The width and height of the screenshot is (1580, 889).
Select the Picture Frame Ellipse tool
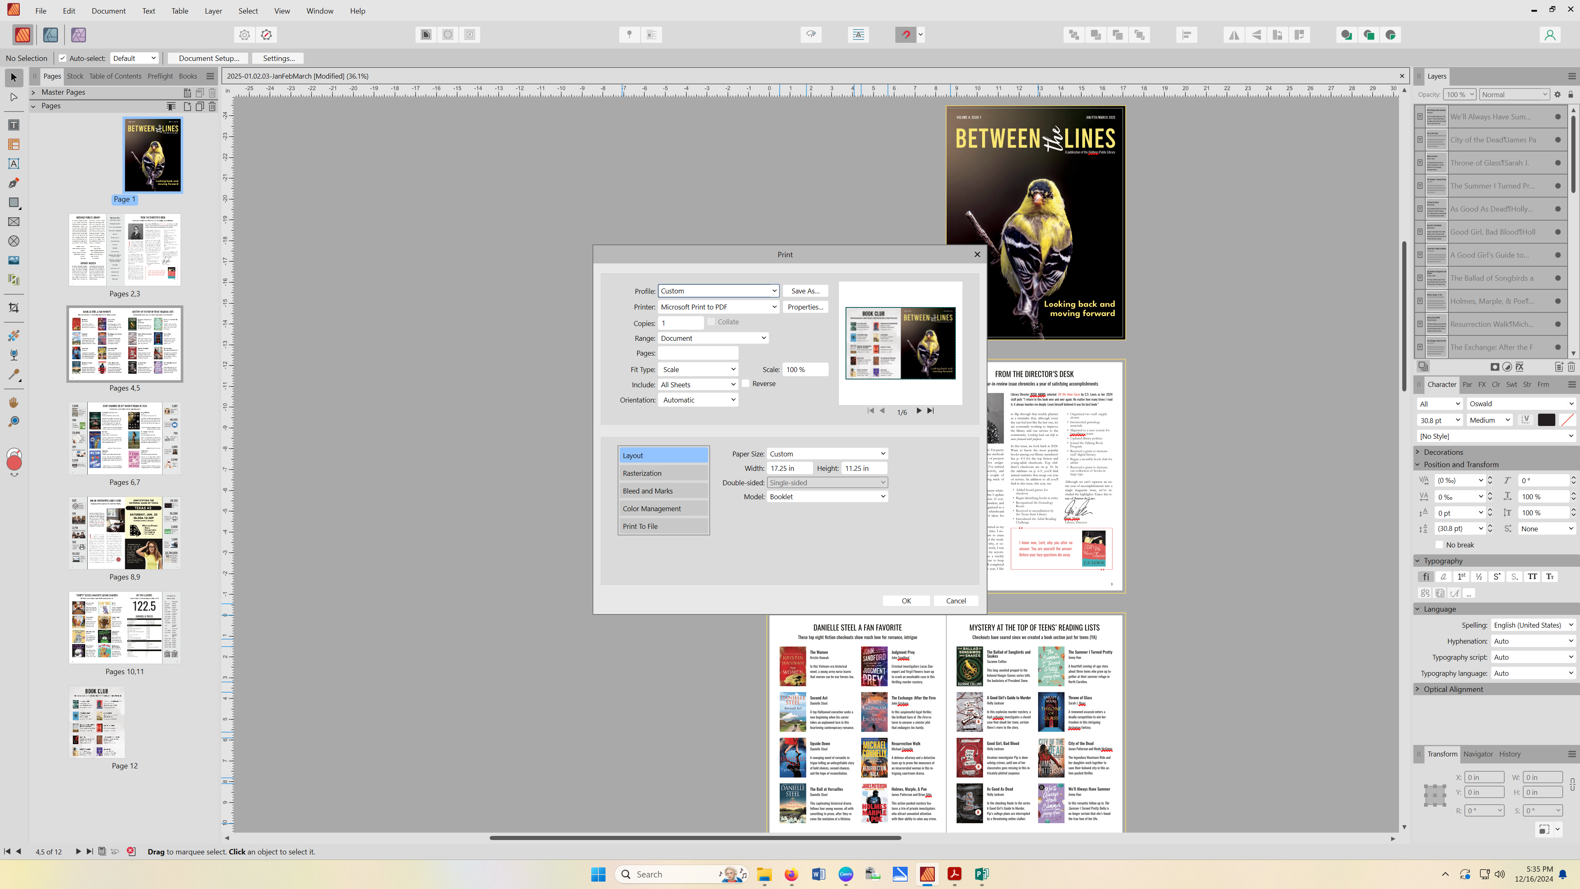point(14,241)
